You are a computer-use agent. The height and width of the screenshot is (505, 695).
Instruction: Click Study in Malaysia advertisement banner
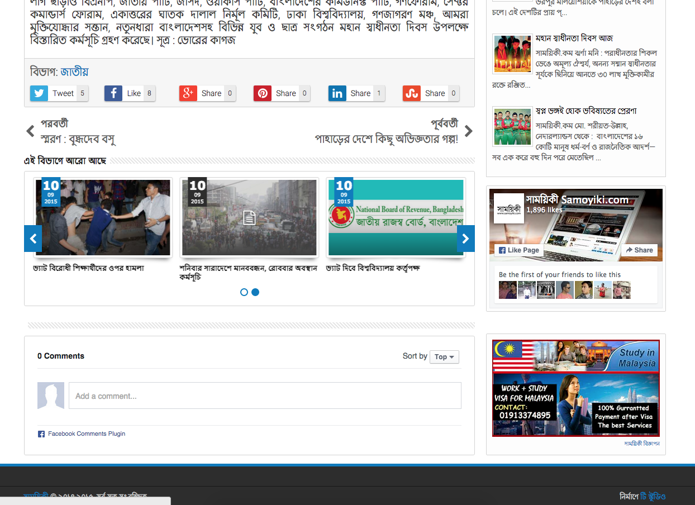tap(576, 388)
